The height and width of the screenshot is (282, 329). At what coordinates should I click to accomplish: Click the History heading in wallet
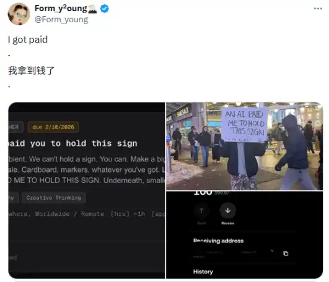203,271
